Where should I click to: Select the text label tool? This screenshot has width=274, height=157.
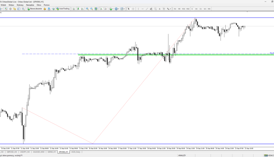164,9
